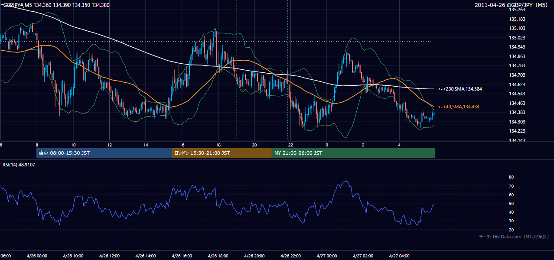Click the 4/27 04:00 time axis label
Screen dimensions: 554x260
399,256
